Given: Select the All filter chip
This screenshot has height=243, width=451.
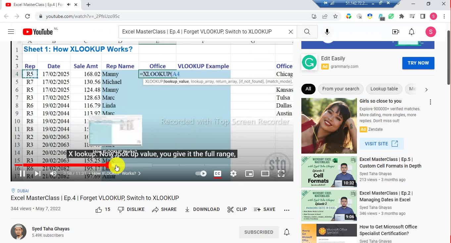Looking at the screenshot, I should point(308,89).
